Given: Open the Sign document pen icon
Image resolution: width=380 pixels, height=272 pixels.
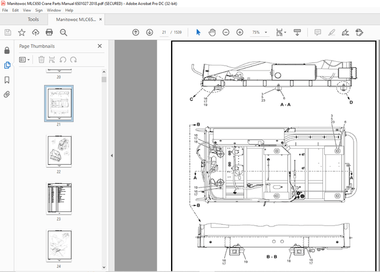Looking at the screenshot, I should click(x=345, y=32).
